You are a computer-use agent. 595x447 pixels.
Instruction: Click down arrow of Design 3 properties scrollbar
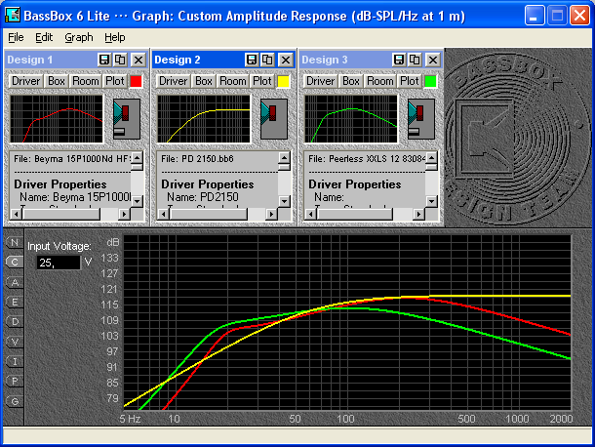[431, 201]
